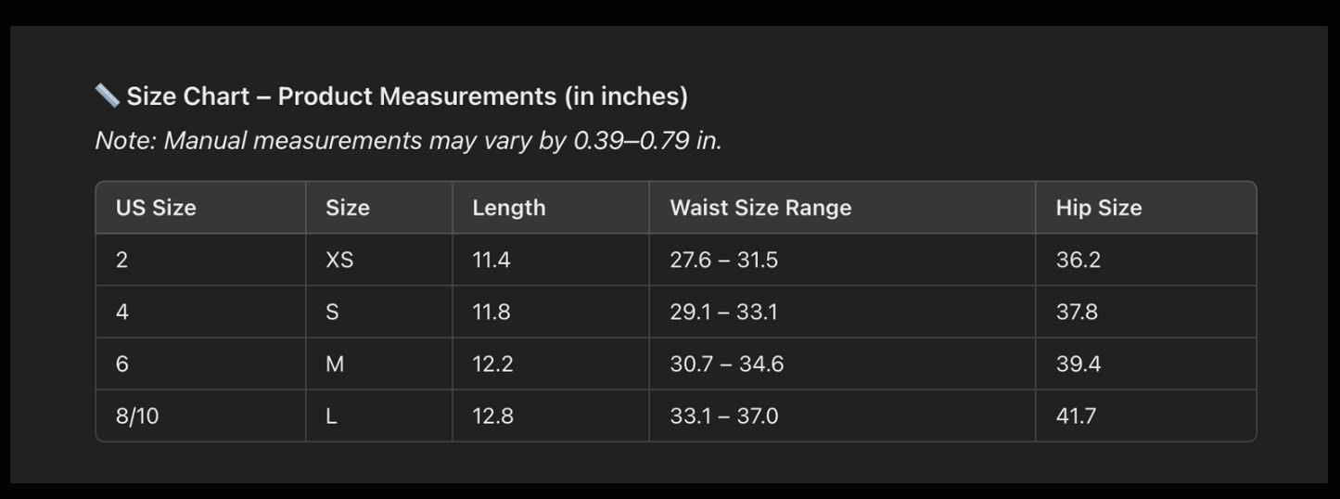Select waist range 29.1 – 33.1

[x=723, y=312]
